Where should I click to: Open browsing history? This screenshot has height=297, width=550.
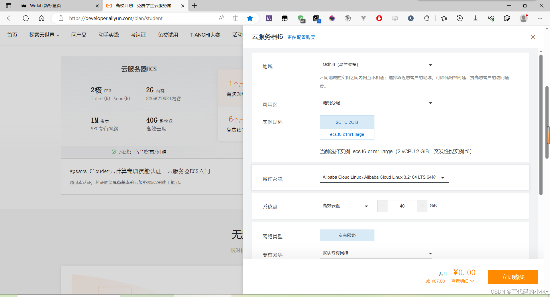460,18
